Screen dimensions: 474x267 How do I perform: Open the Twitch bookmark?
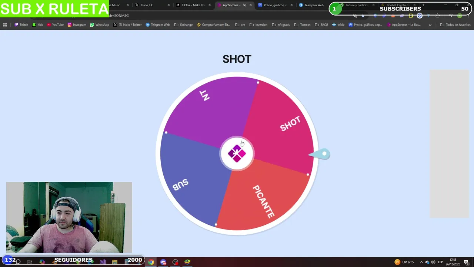click(x=21, y=25)
